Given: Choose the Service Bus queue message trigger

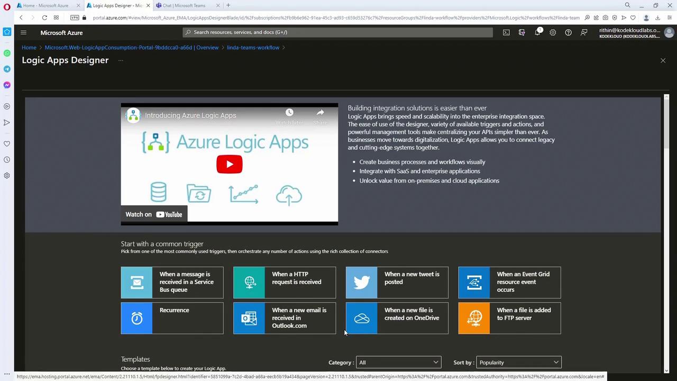Looking at the screenshot, I should [172, 283].
